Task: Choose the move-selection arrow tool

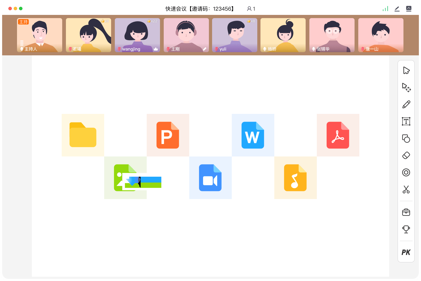Action: pos(406,87)
